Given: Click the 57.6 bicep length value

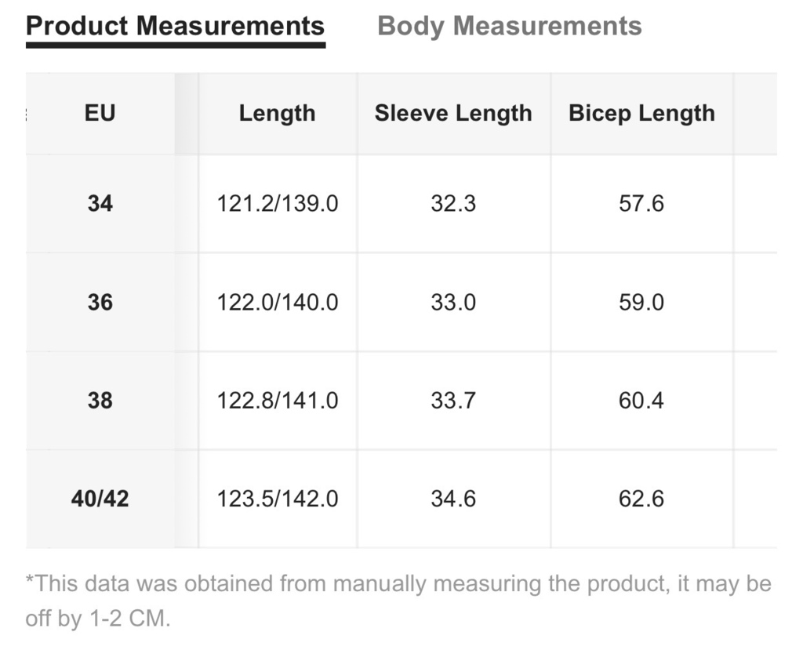Looking at the screenshot, I should [x=641, y=203].
